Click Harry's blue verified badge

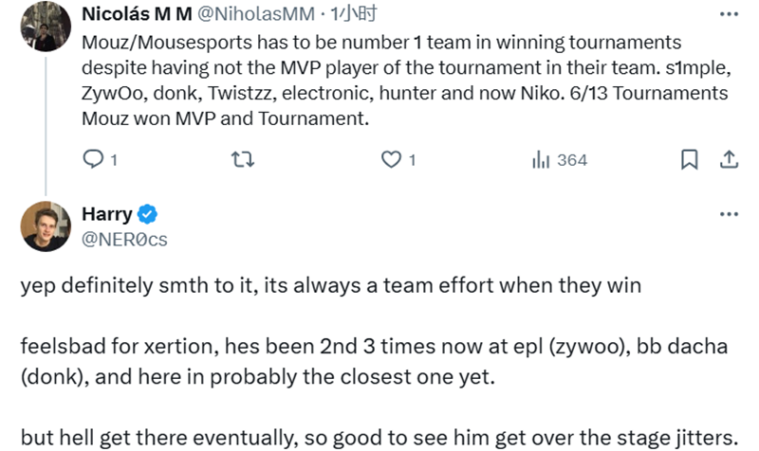tap(149, 214)
